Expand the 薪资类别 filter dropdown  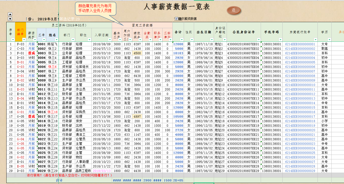[34, 39]
